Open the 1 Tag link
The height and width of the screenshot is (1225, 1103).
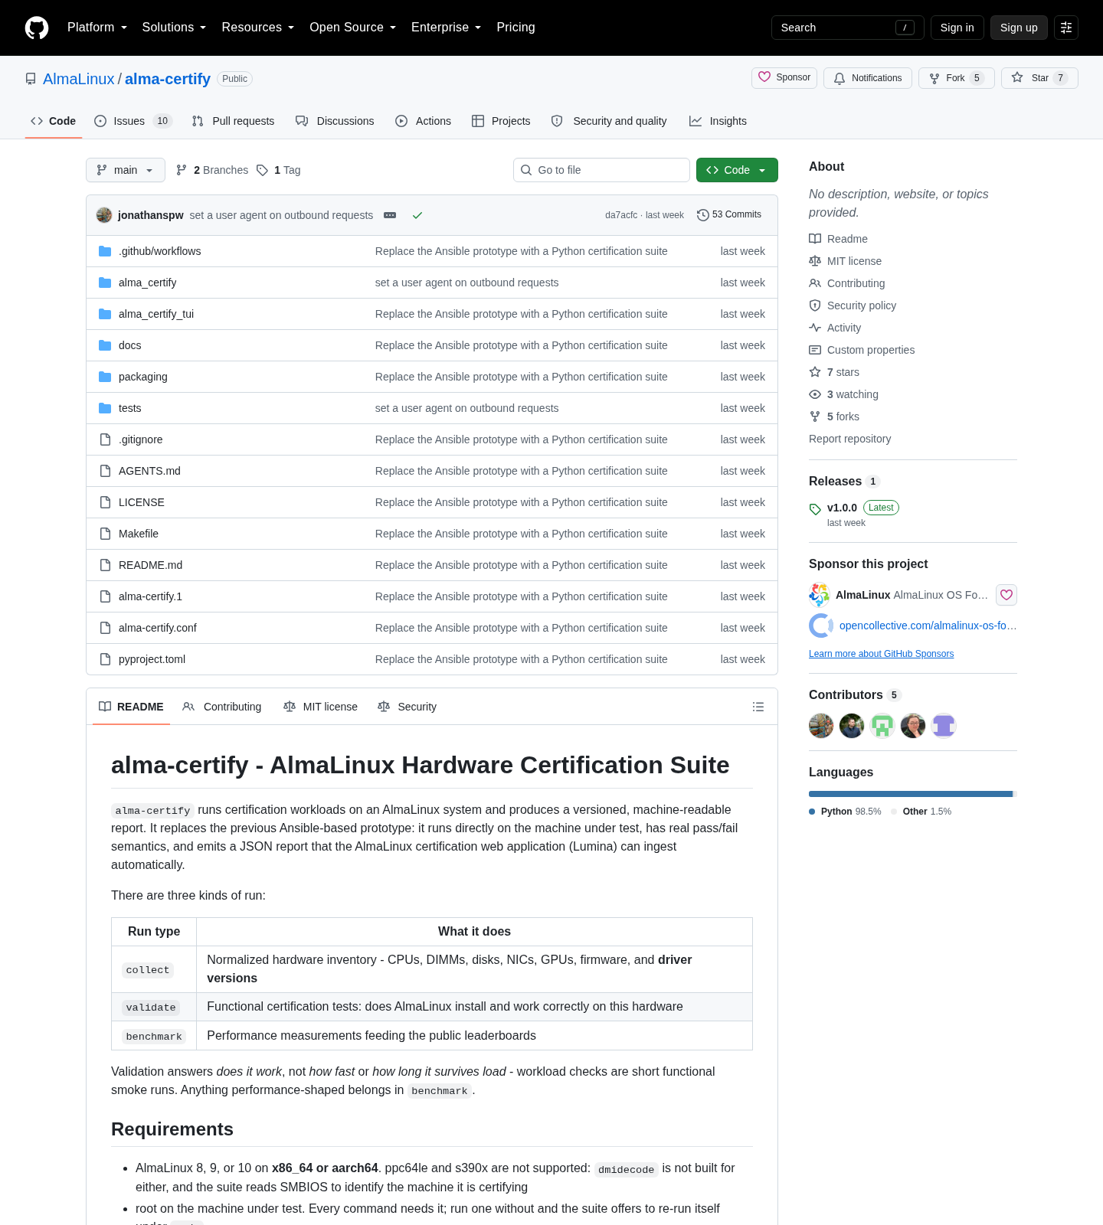point(279,170)
